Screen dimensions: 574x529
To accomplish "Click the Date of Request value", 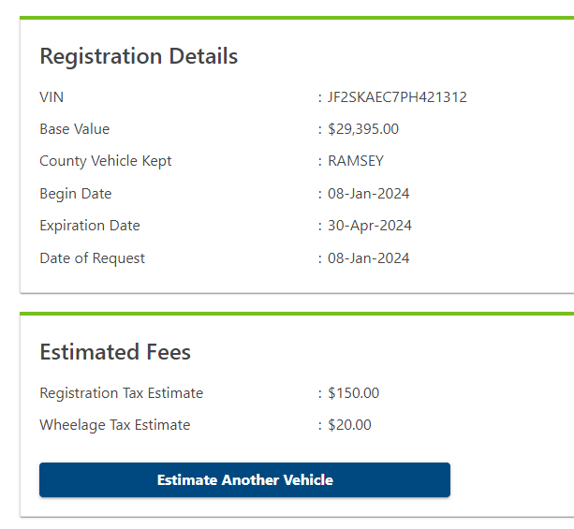I will pyautogui.click(x=369, y=258).
